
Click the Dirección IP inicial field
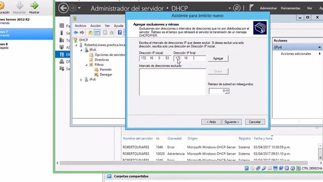[155, 58]
